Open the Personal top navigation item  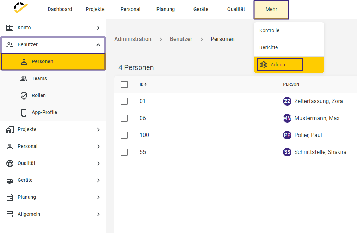pyautogui.click(x=130, y=9)
